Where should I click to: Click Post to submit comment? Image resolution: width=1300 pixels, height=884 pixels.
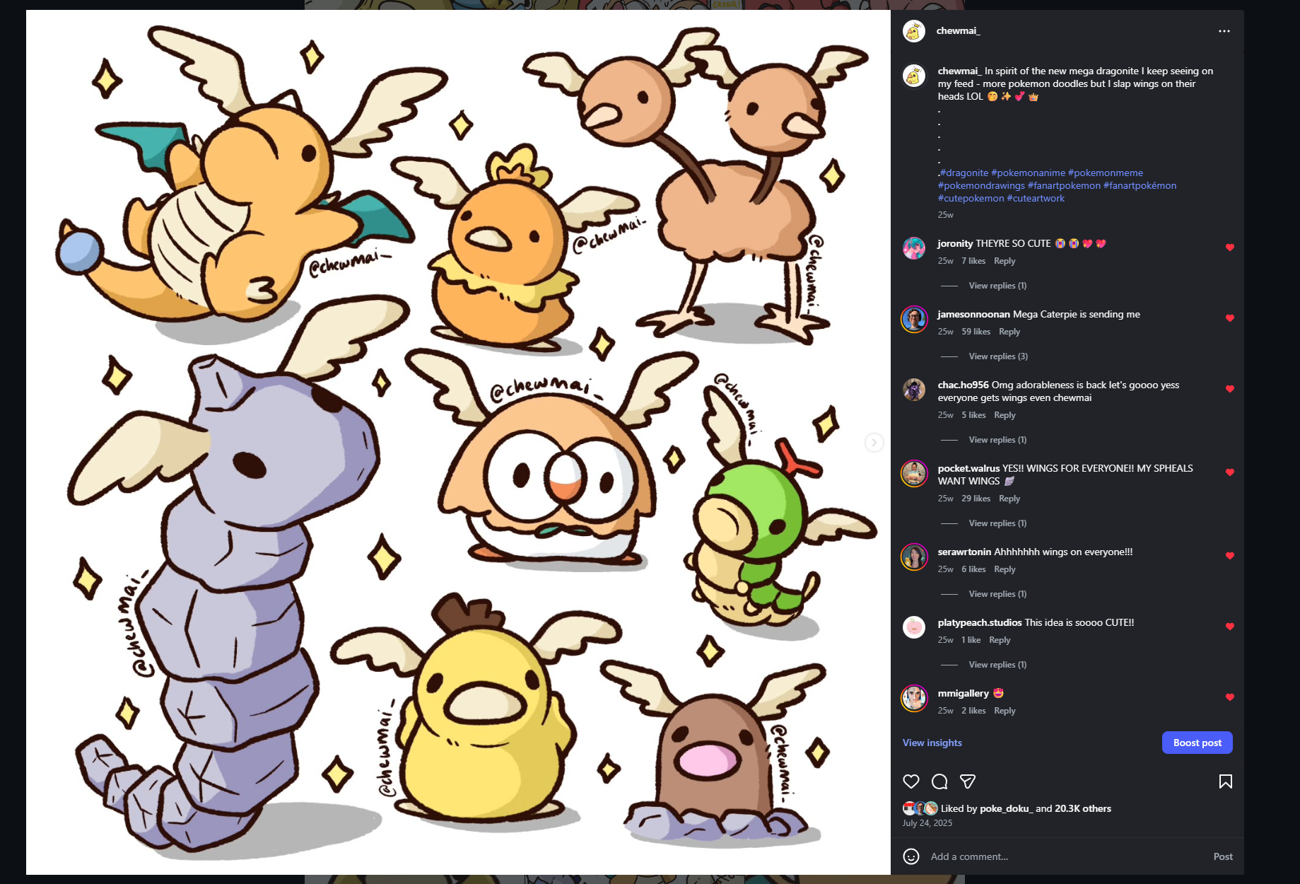(x=1223, y=856)
